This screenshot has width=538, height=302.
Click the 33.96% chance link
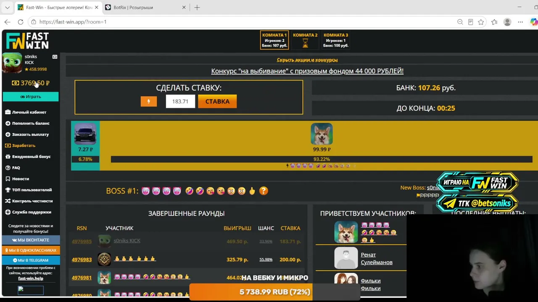[x=266, y=242]
